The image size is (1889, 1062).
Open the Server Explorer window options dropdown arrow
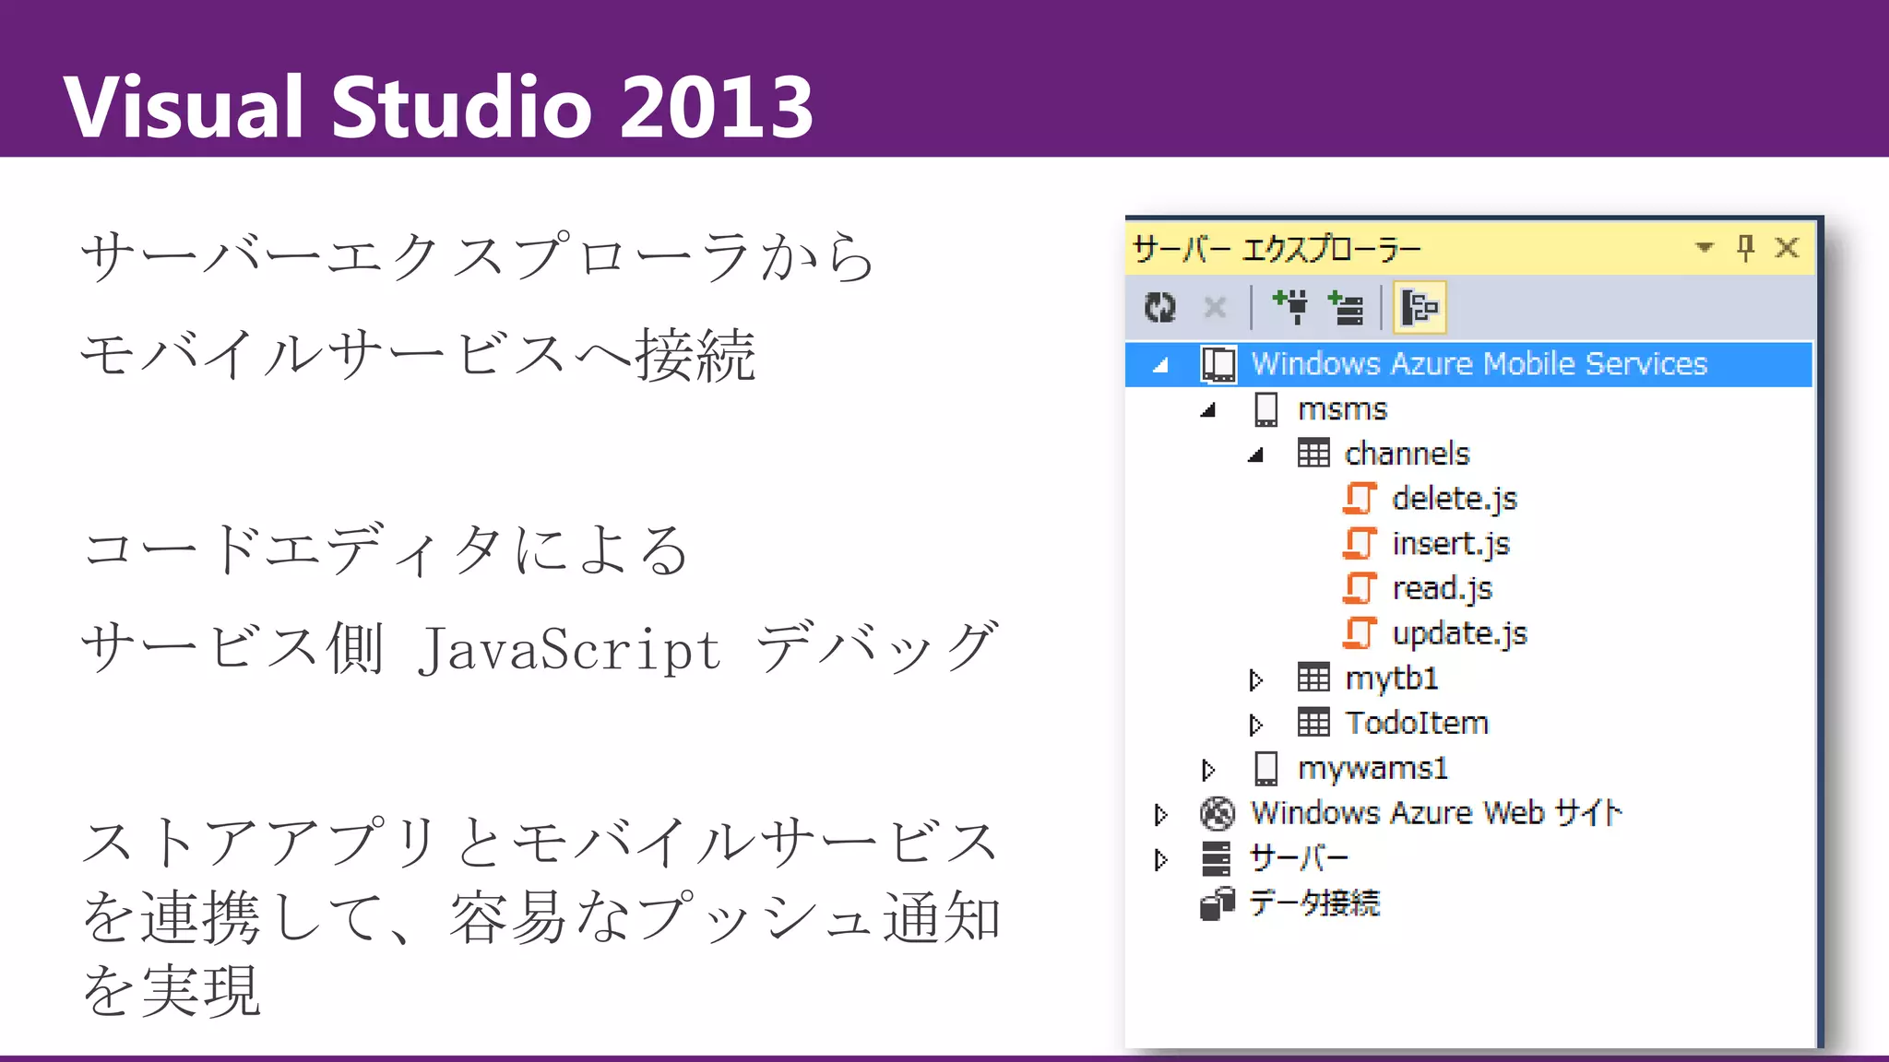coord(1704,247)
